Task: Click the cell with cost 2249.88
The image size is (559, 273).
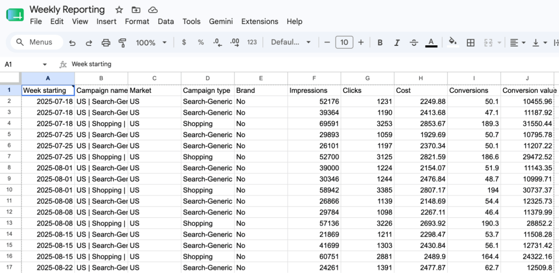Action: pos(421,102)
